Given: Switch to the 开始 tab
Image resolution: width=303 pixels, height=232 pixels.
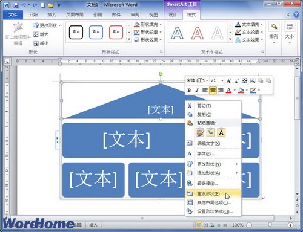Looking at the screenshot, I should pyautogui.click(x=33, y=14).
